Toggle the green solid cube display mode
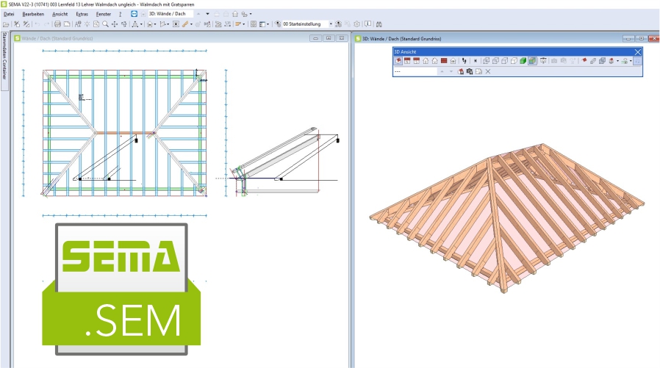 (523, 61)
